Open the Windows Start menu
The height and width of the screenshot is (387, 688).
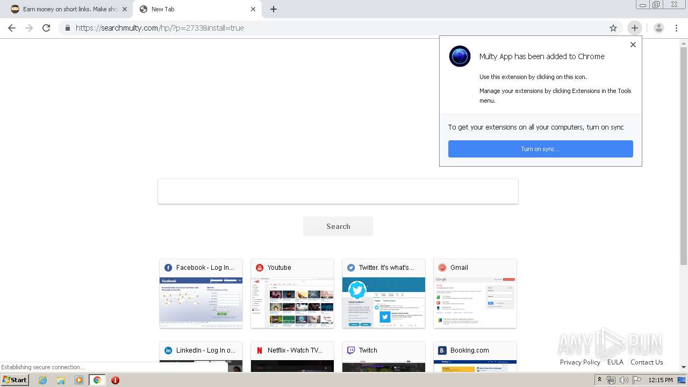point(15,380)
